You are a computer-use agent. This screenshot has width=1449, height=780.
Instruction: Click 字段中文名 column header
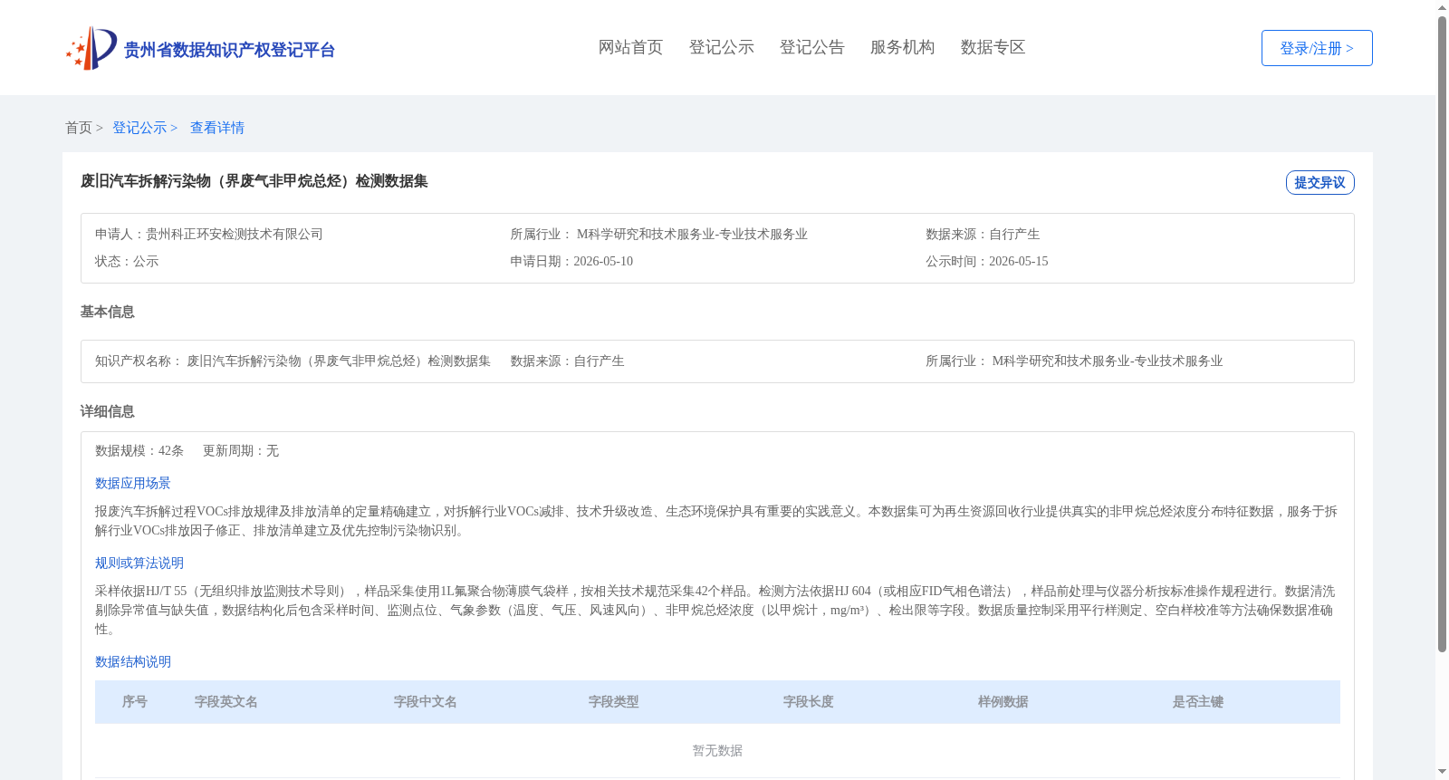(426, 702)
